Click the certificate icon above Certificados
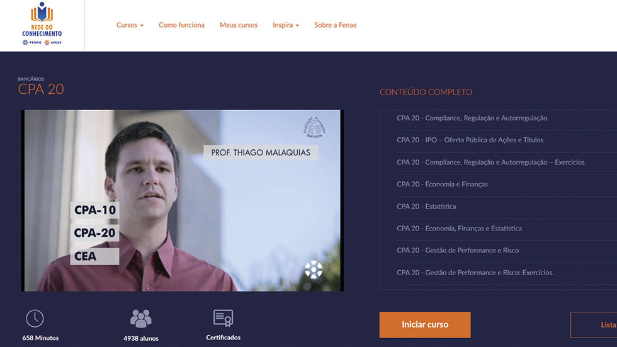The height and width of the screenshot is (347, 617). coord(223,318)
